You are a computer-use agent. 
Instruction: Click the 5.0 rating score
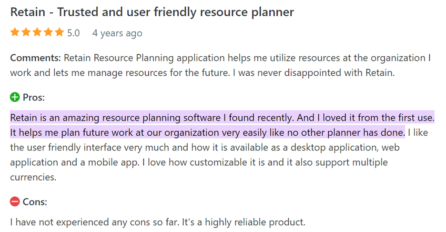73,33
